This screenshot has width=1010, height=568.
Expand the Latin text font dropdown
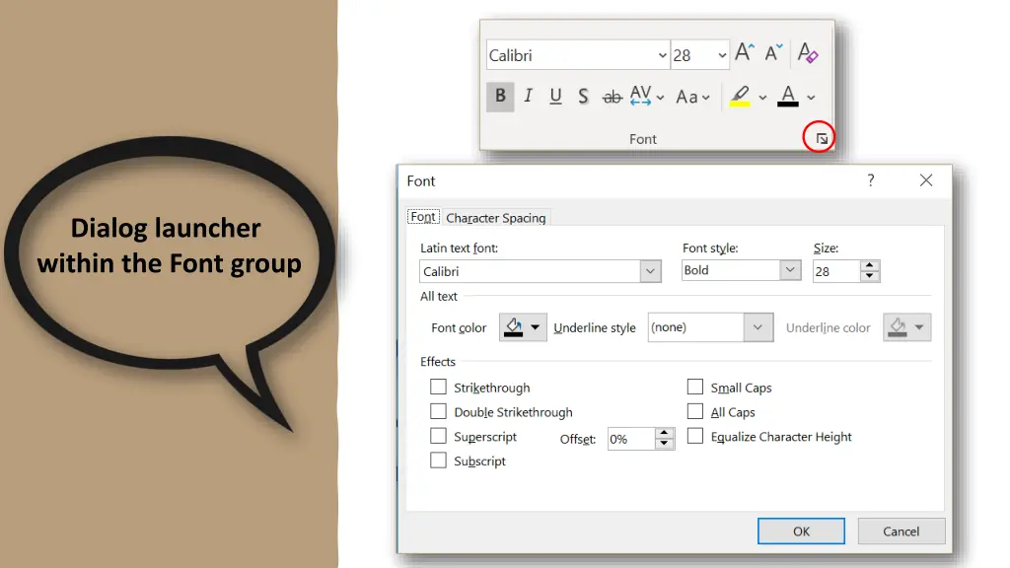pyautogui.click(x=650, y=271)
